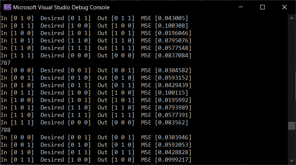
Task: Maximize the Debug Console window
Action: [x=262, y=7]
